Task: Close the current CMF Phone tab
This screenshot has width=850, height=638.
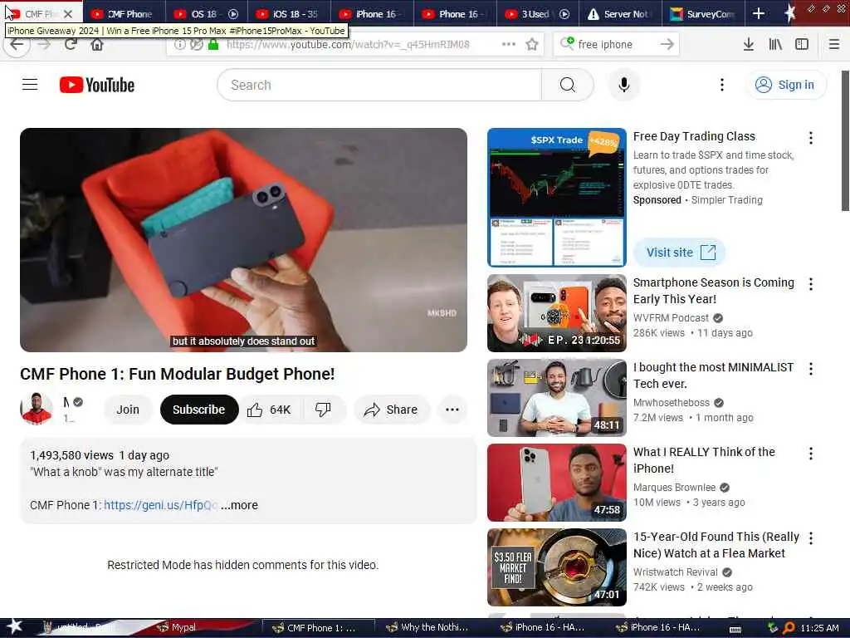Action: coord(68,14)
